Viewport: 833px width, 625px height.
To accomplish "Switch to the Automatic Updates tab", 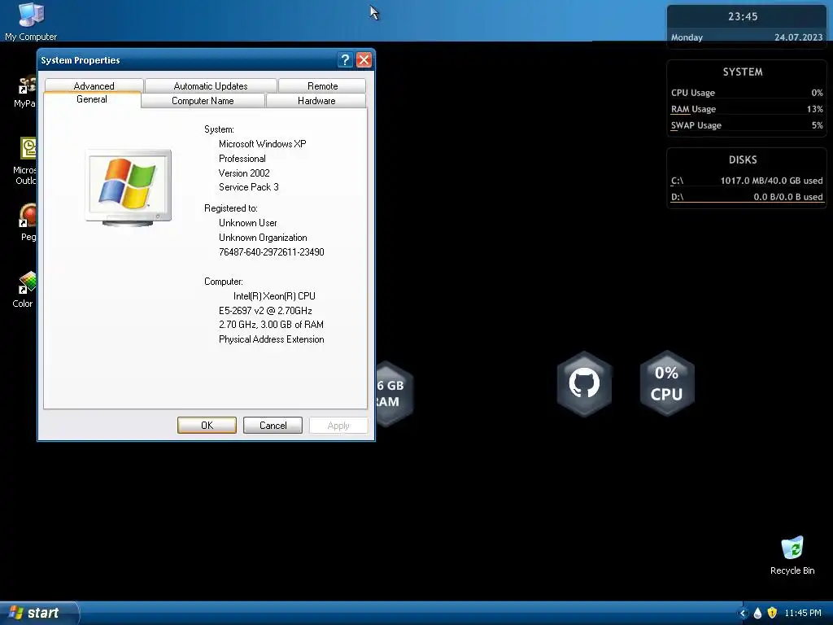I will tap(211, 85).
